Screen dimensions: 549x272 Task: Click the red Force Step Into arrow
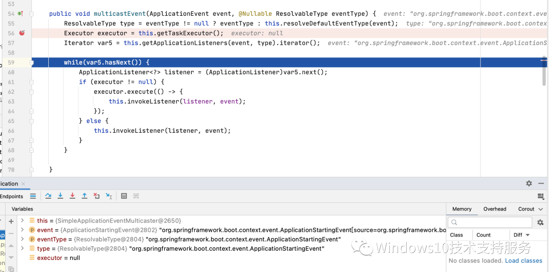point(73,196)
